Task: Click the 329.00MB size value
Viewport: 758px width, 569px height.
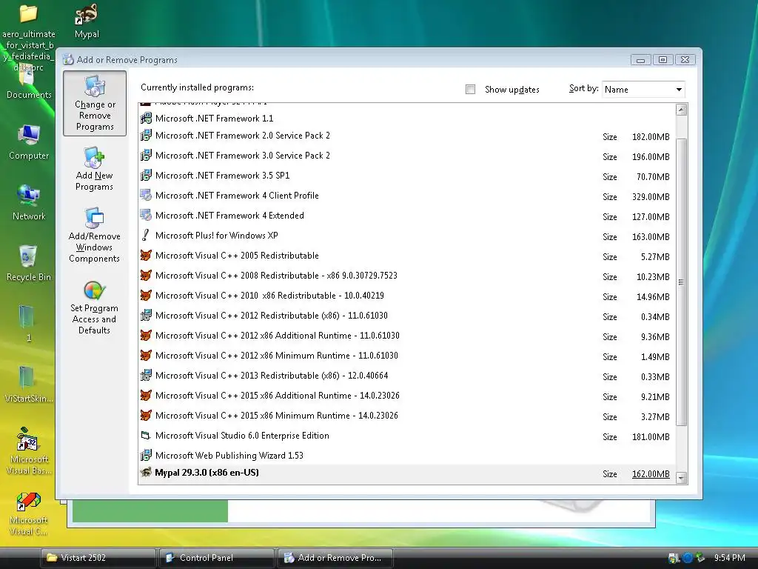Action: pos(651,197)
